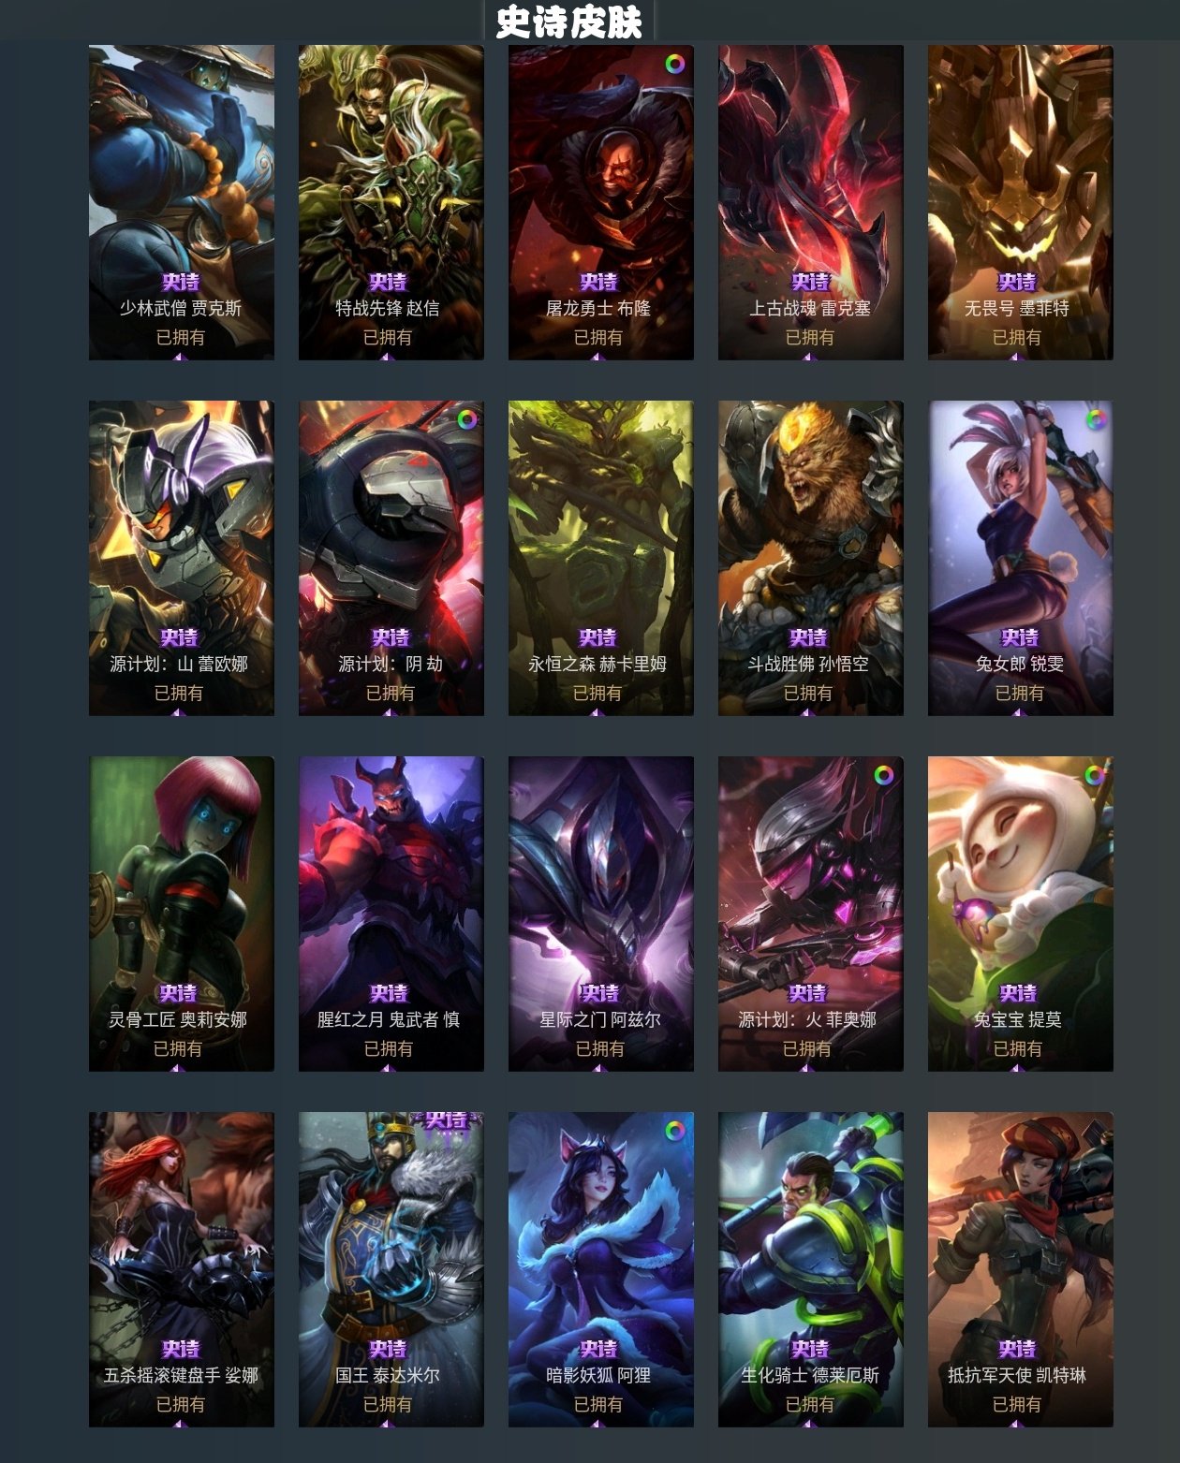
Task: Click the 斗战胜佛 孙悟空 skin name
Action: [808, 664]
